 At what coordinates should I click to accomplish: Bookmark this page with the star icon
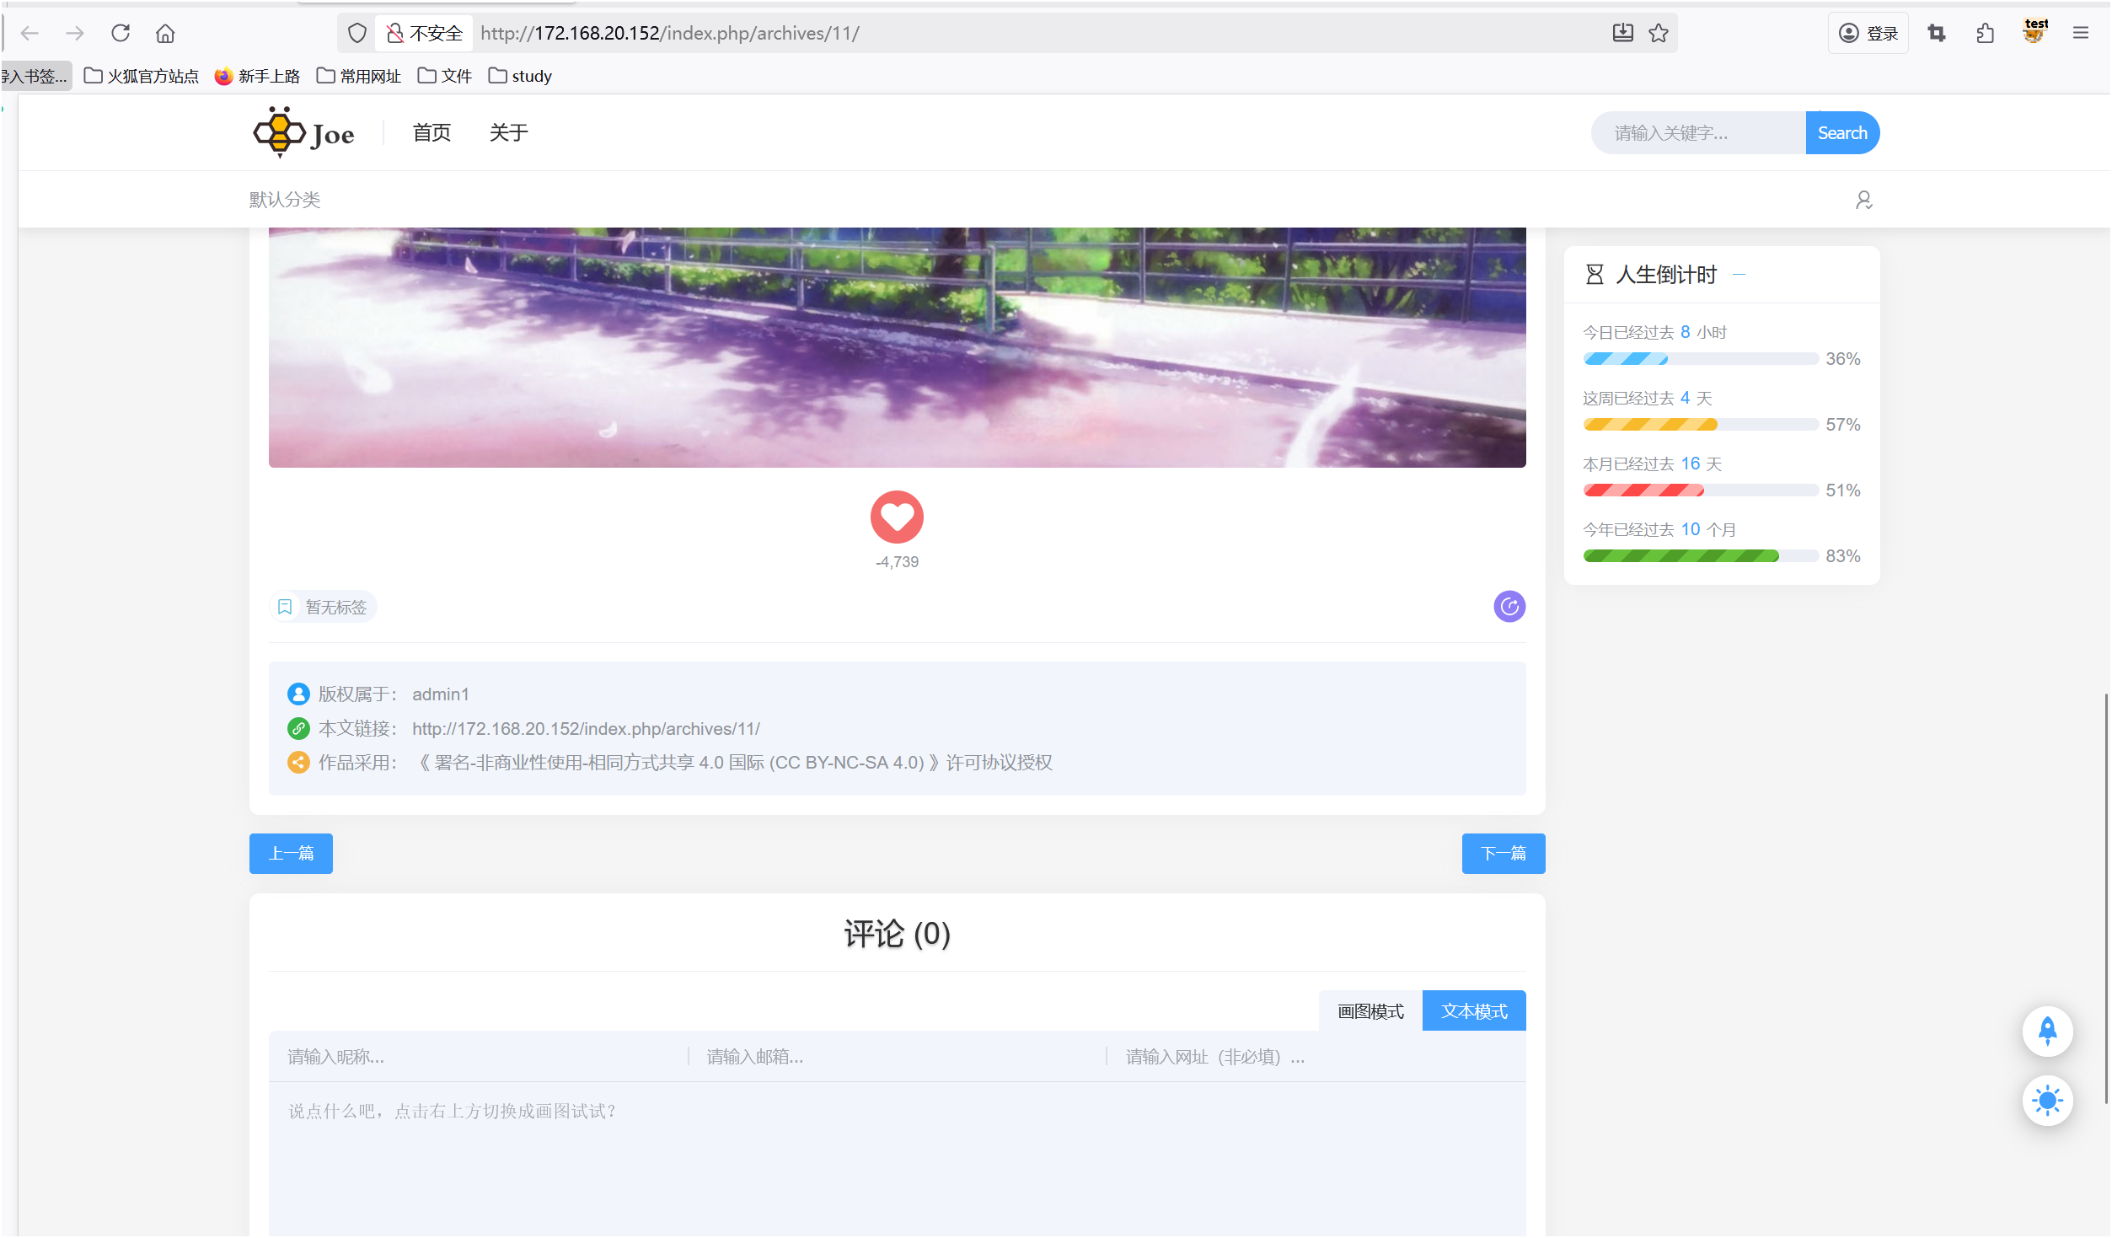(1659, 33)
